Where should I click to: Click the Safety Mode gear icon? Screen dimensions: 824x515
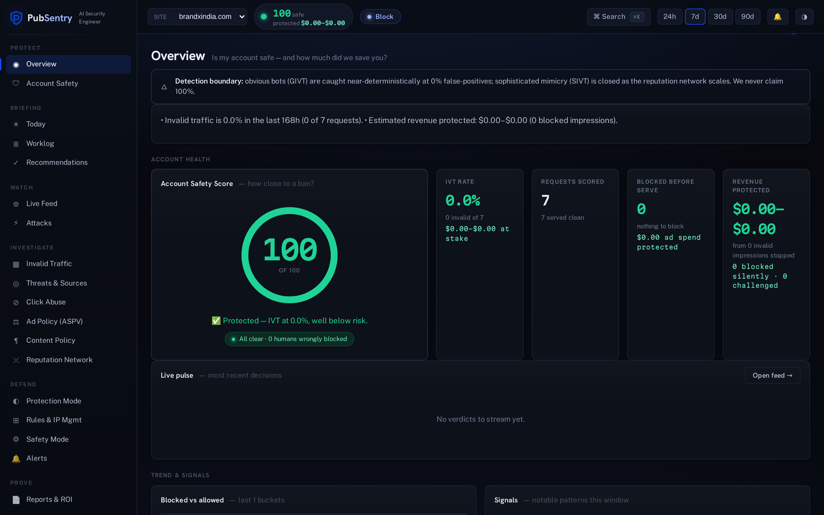click(16, 439)
